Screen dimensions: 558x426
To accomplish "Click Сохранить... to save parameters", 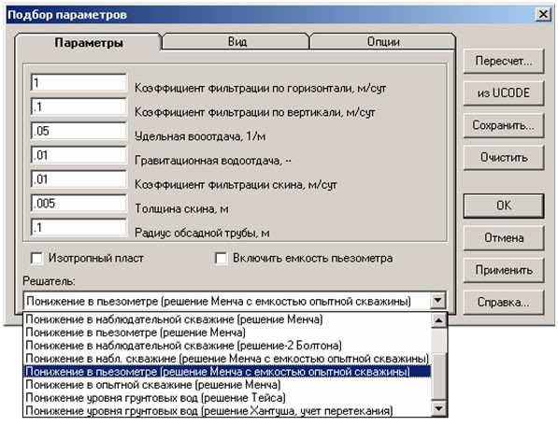I will 504,125.
